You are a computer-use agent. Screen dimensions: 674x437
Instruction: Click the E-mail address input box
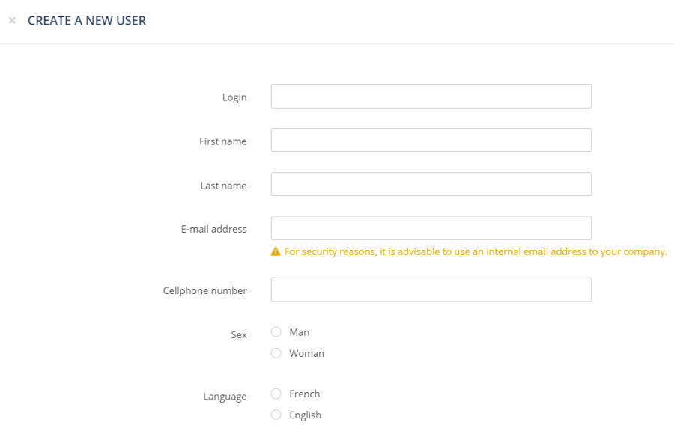pyautogui.click(x=431, y=228)
